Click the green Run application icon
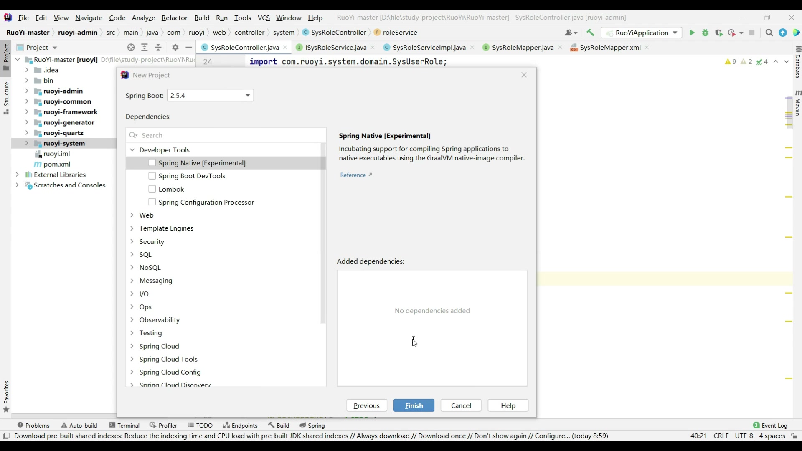The height and width of the screenshot is (451, 802). 692,33
